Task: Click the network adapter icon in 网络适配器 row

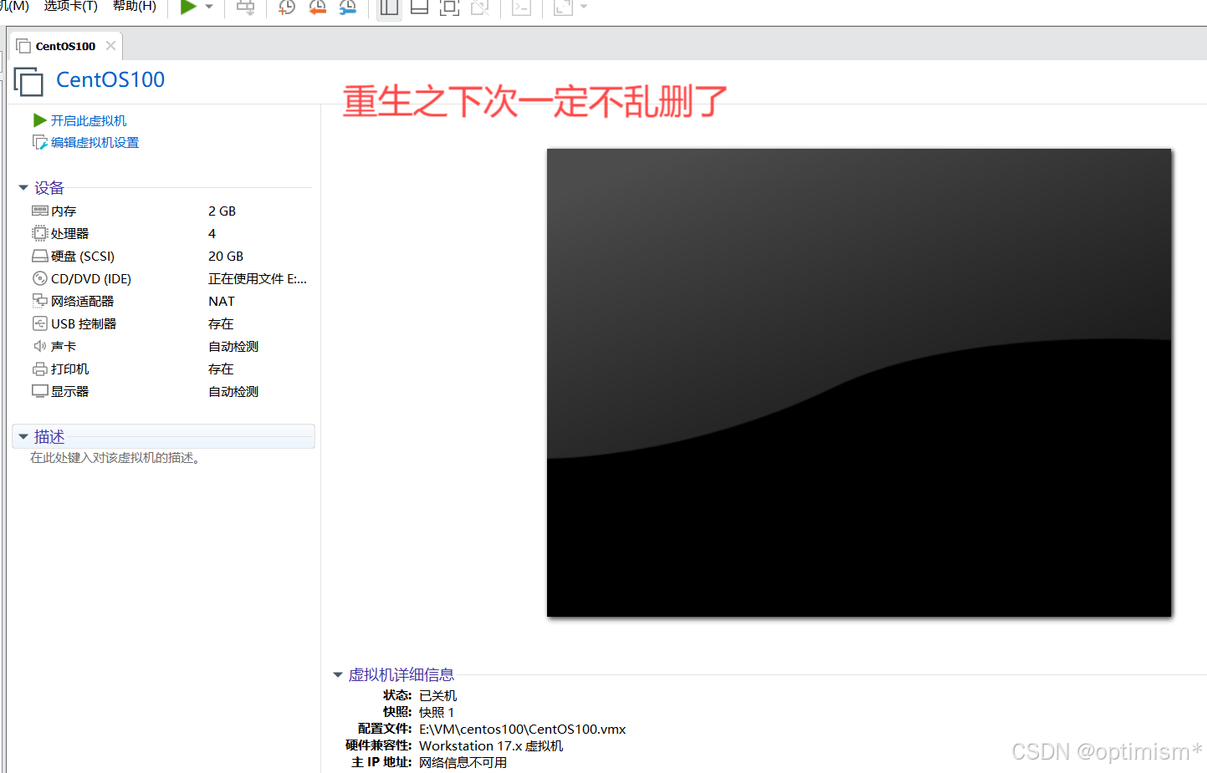Action: [x=40, y=301]
